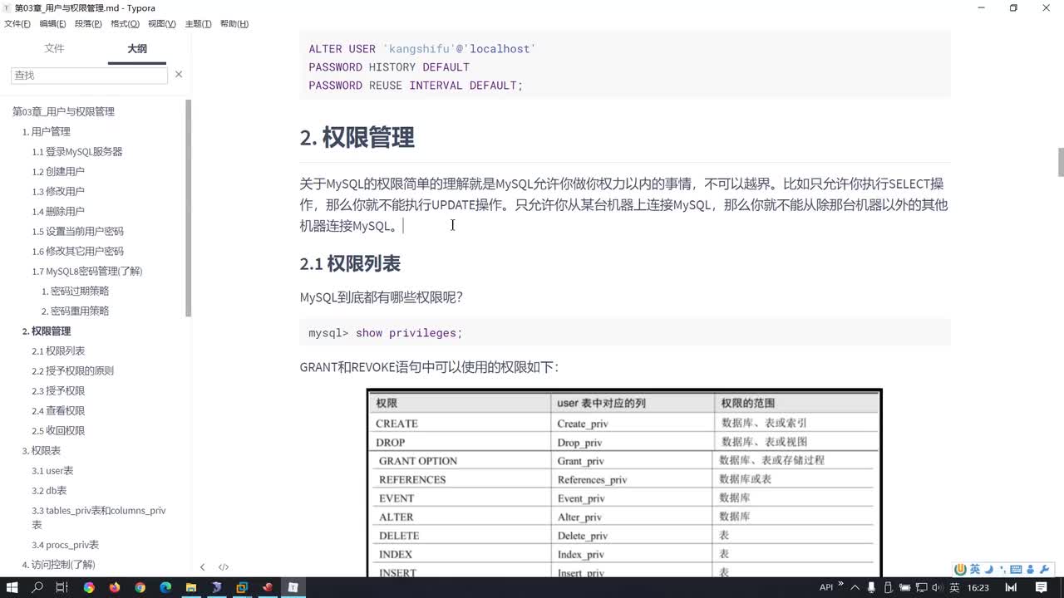The image size is (1064, 598).
Task: Go to outline item 2.1 权限列表
Action: coord(58,350)
